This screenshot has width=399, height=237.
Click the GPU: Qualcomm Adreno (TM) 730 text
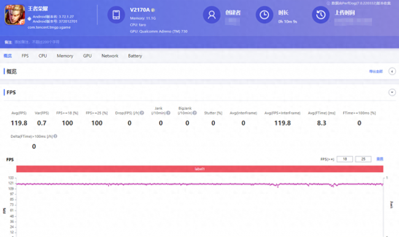[x=158, y=31]
